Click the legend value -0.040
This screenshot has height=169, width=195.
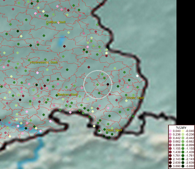pyautogui.click(x=190, y=131)
